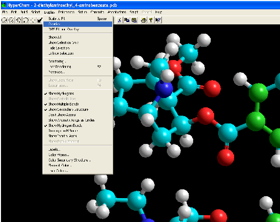Choose Recompute H Bonds
The height and width of the screenshot is (222, 280).
[78, 131]
